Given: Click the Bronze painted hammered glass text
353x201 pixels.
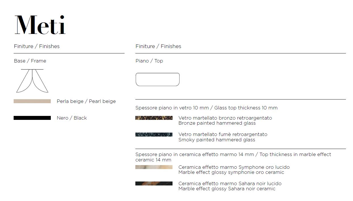Looking at the screenshot, I should tap(217, 123).
